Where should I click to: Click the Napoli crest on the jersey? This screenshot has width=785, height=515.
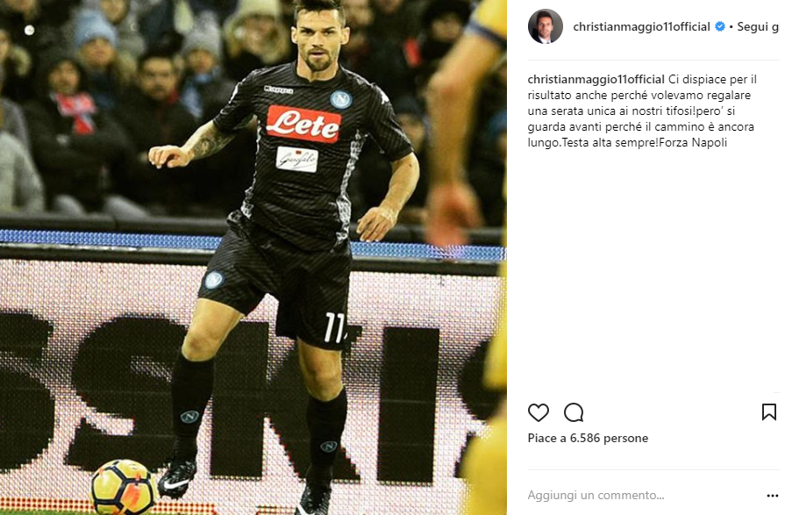pos(340,100)
